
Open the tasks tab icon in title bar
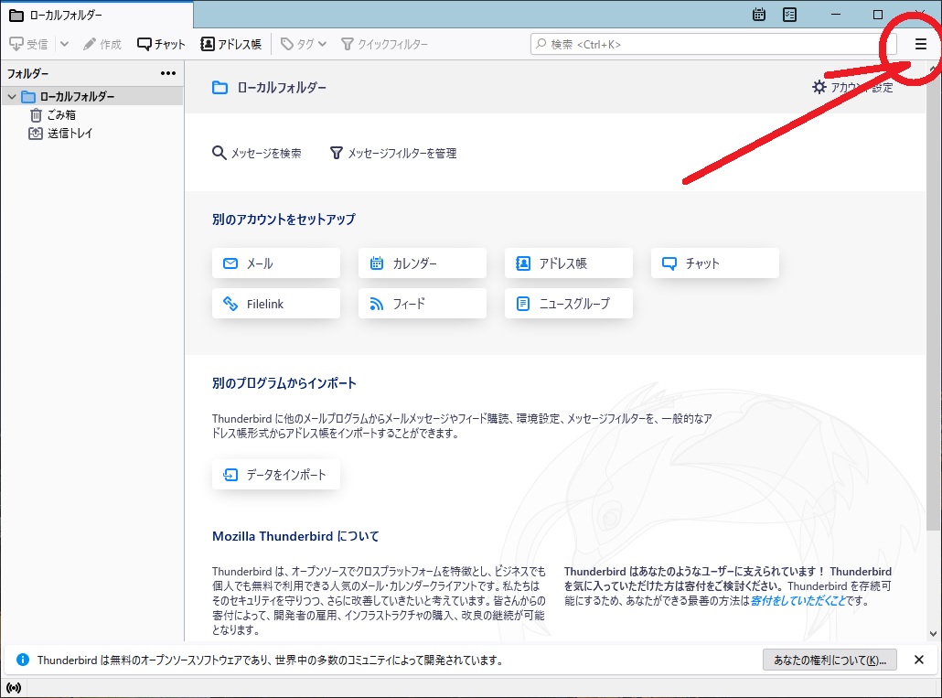click(789, 15)
